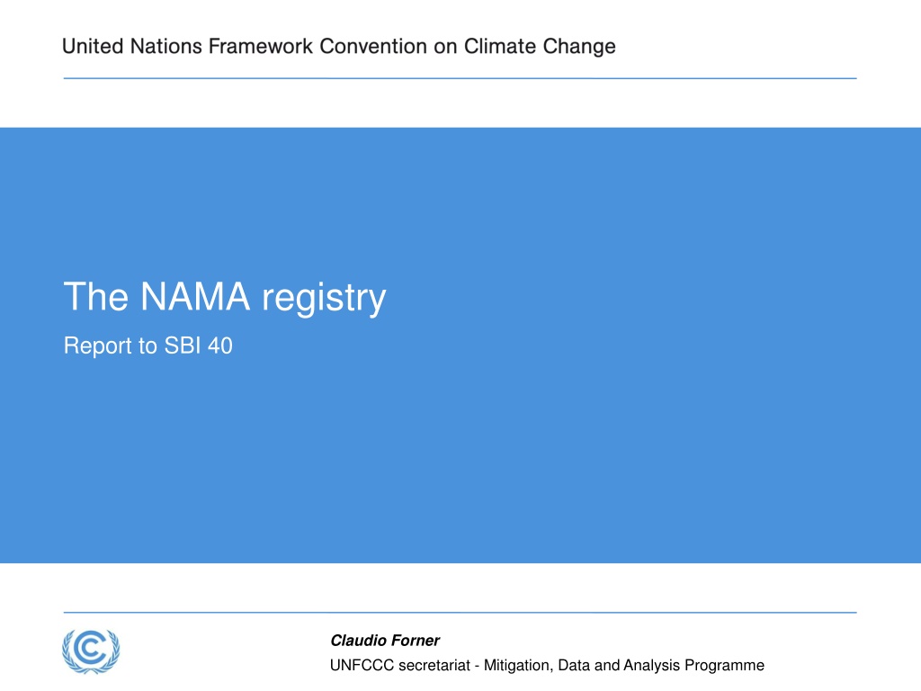This screenshot has width=921, height=691.
Task: Select the letter C inside the logo
Action: point(93,649)
